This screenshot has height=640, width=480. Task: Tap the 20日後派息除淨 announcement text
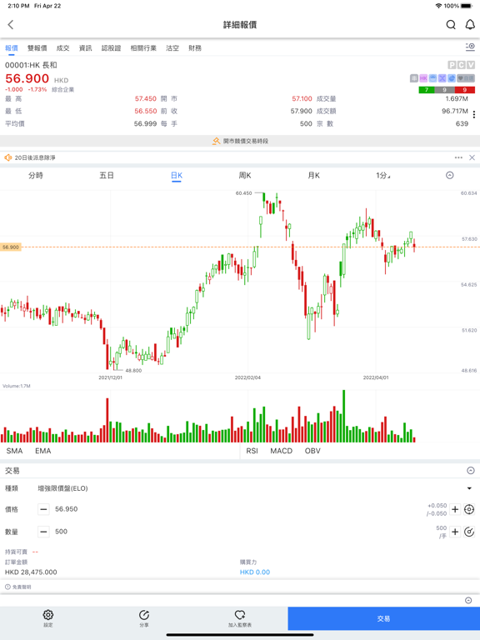click(x=35, y=157)
